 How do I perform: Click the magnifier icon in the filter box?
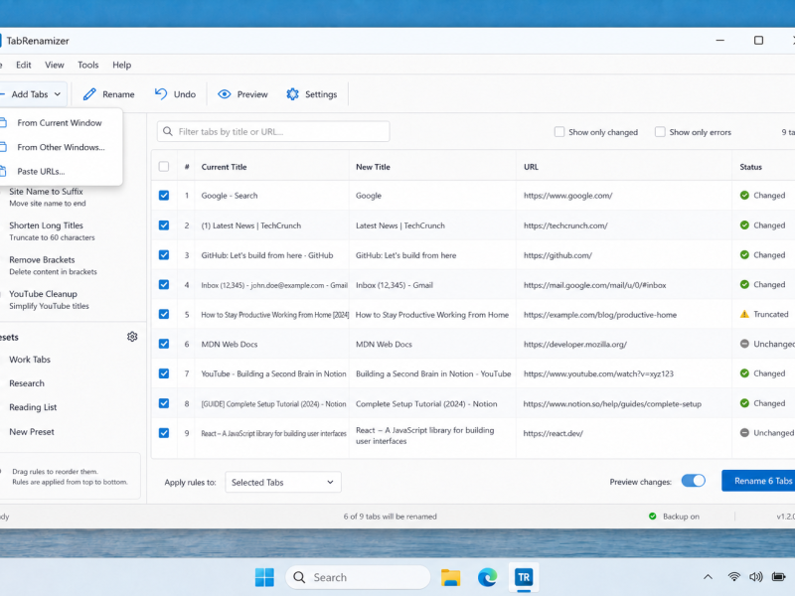coord(168,132)
